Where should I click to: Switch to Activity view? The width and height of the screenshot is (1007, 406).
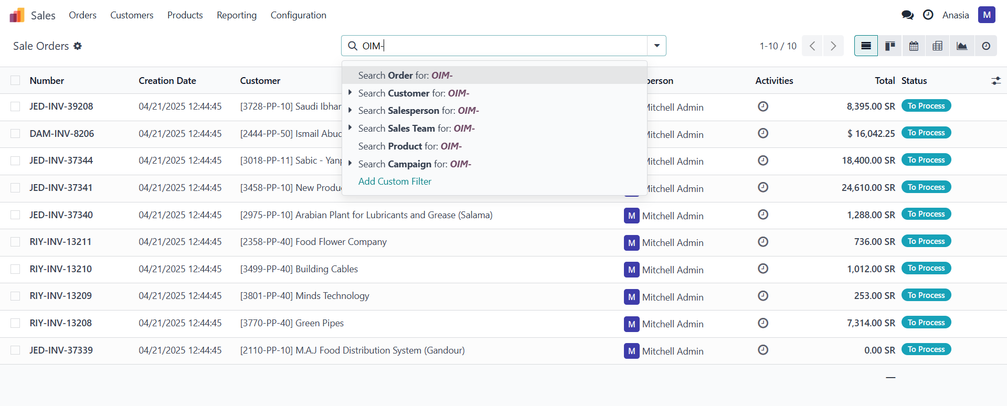[986, 46]
